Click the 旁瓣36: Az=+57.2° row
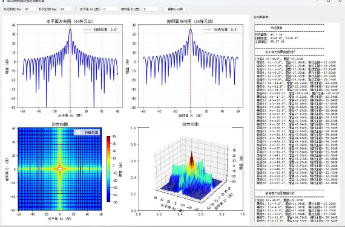 pos(297,183)
